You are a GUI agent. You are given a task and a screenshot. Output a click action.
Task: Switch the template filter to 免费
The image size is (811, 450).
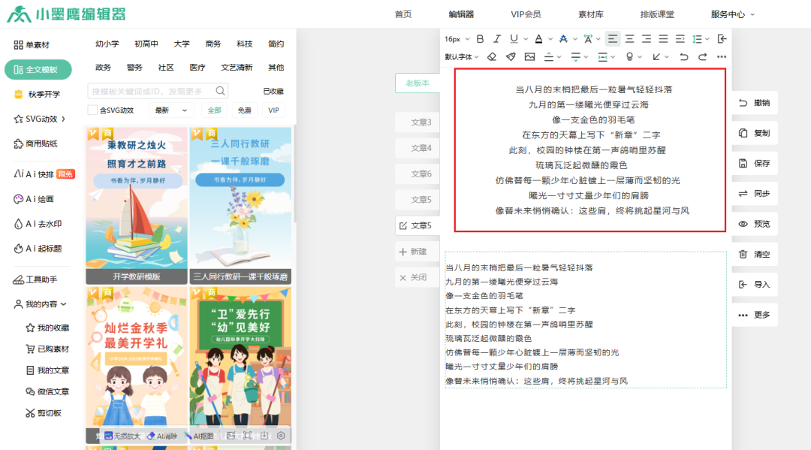coord(244,110)
